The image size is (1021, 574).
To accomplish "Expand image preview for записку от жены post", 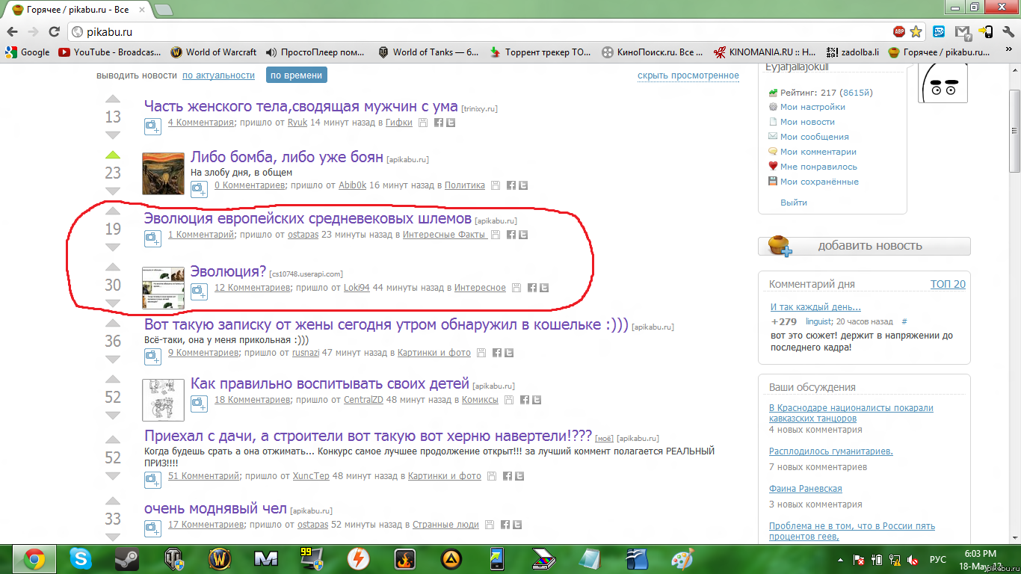I will point(152,357).
